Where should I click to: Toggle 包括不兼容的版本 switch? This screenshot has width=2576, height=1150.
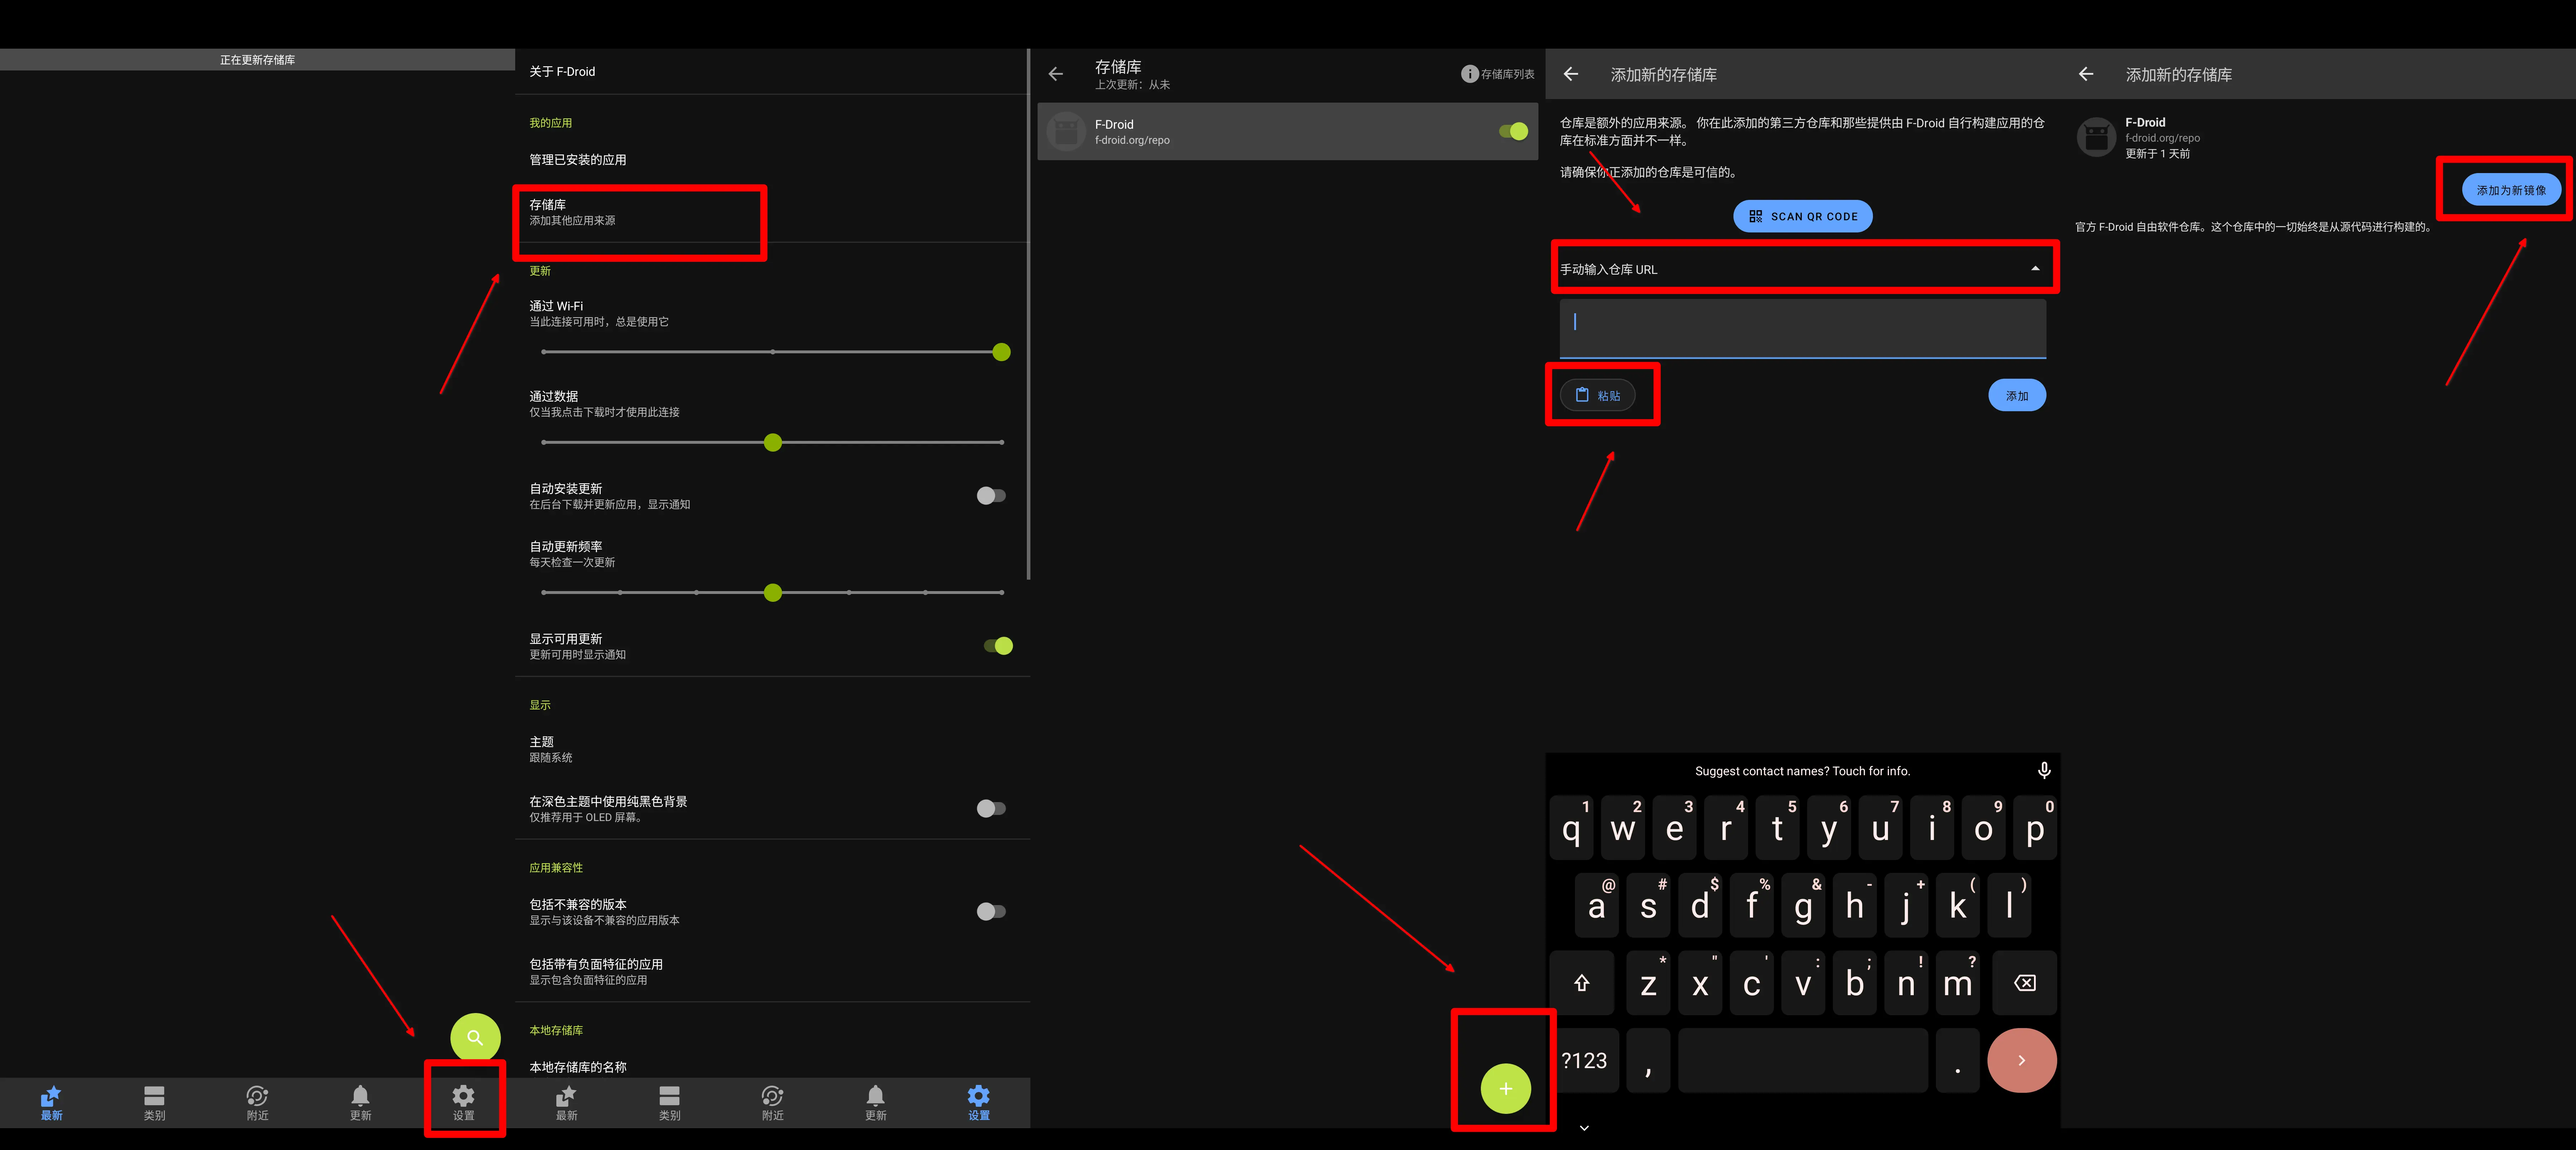991,911
